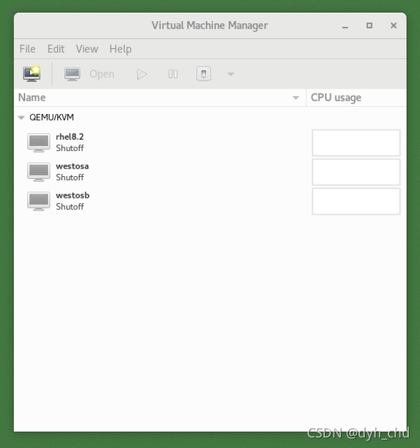Click the rhel8.2 monitor icon

pos(39,143)
